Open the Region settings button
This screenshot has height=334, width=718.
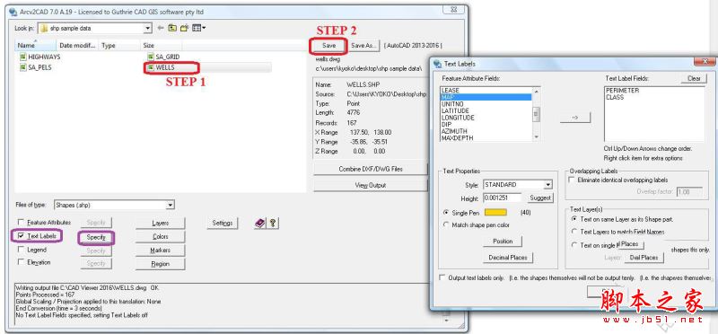point(161,264)
